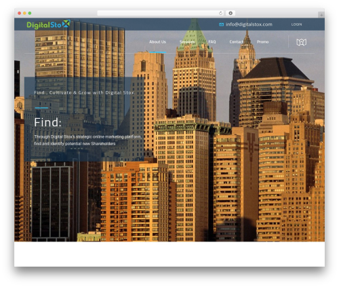Reload the page with browser refresh icon
Image resolution: width=339 pixels, height=287 pixels.
[220, 13]
